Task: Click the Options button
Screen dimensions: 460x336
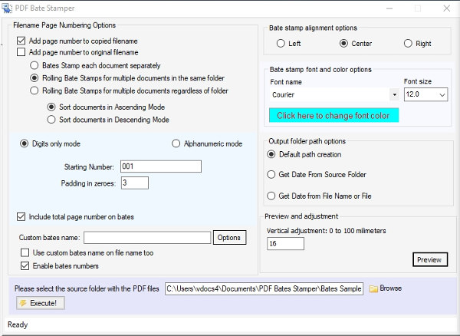Action: (229, 238)
